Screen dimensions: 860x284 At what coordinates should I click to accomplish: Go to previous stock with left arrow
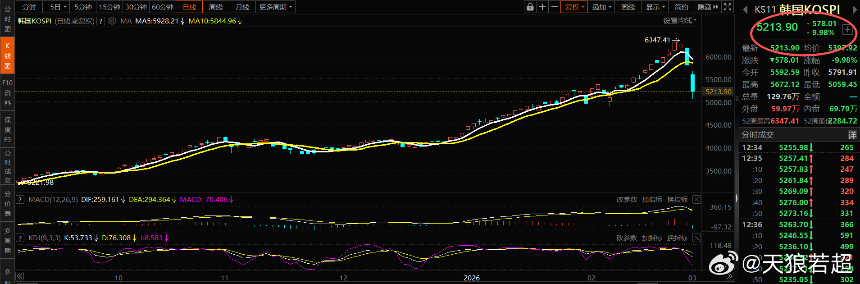point(745,9)
